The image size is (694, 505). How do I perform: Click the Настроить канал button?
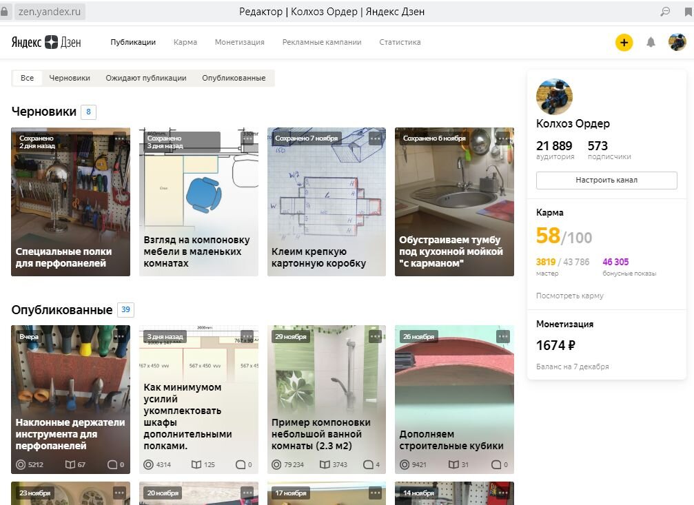click(606, 180)
